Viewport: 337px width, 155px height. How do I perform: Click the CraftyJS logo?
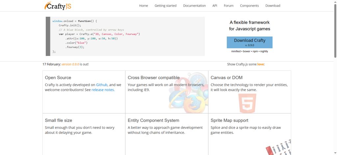pyautogui.click(x=58, y=6)
